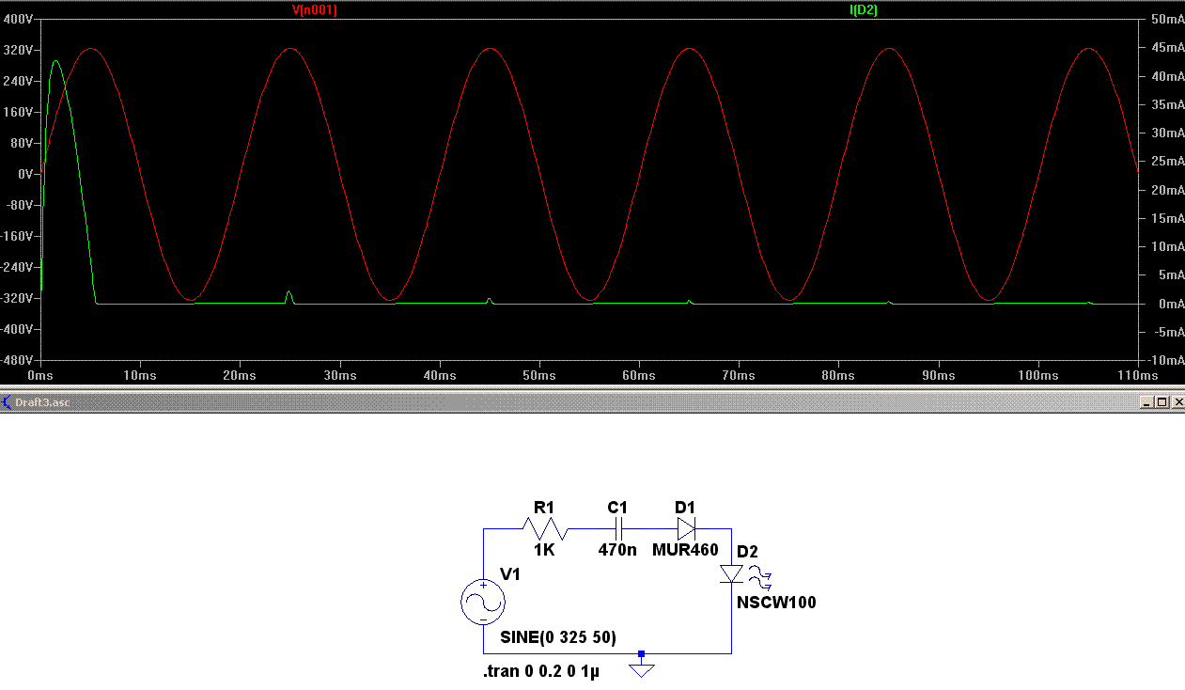The image size is (1185, 690).
Task: Click the MUR460 diode model label
Action: pos(685,550)
